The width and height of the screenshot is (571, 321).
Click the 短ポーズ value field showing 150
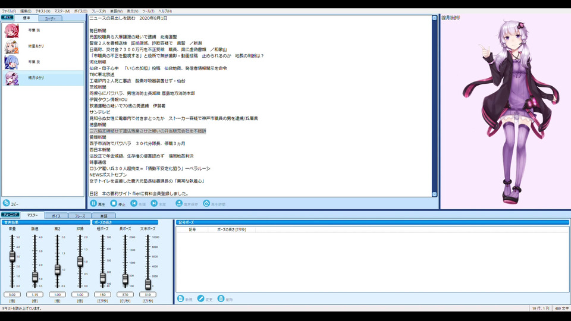pos(103,294)
